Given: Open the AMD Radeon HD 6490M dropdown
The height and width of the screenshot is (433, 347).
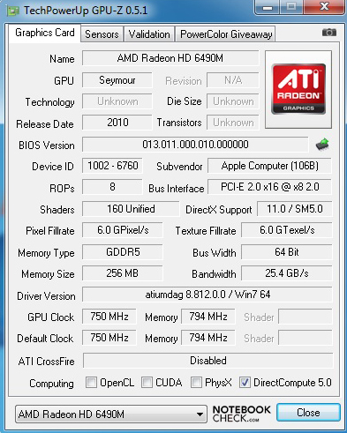Looking at the screenshot, I should [111, 414].
